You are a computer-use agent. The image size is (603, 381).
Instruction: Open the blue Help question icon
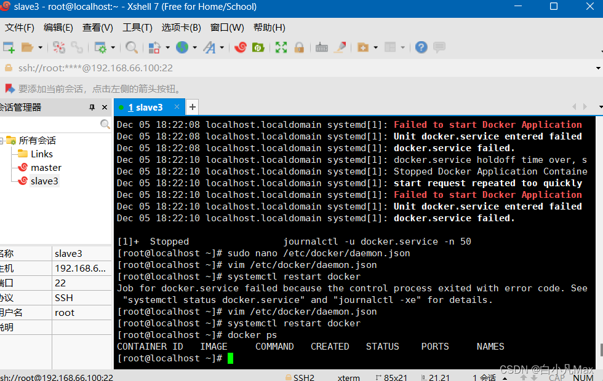tap(421, 48)
